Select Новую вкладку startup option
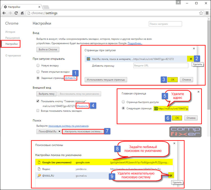211x190 pixels. point(38,65)
